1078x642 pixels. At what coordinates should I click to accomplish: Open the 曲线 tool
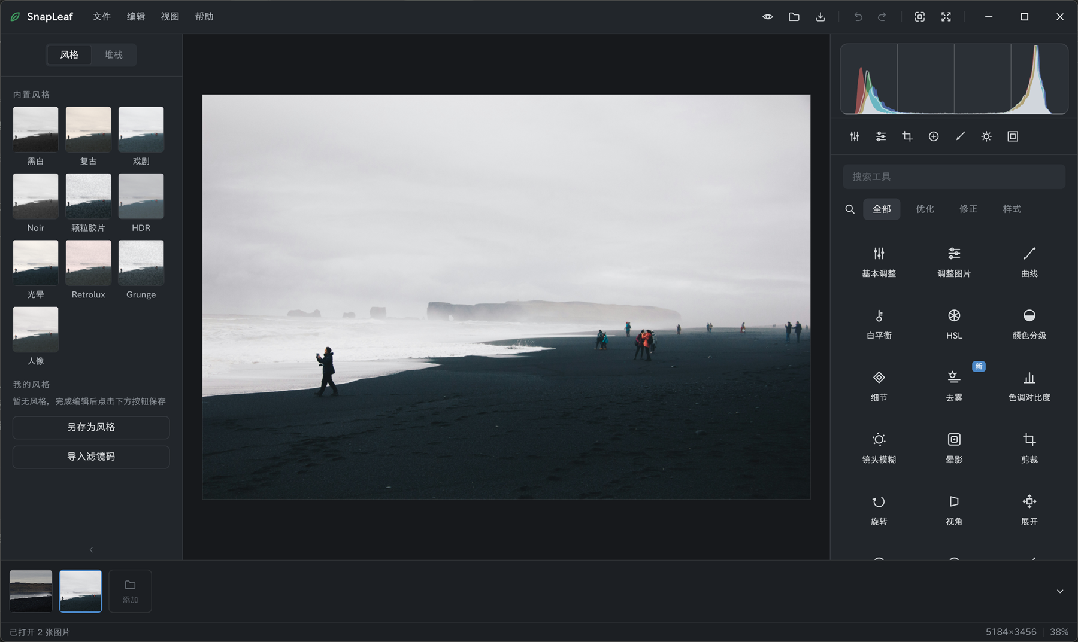tap(1029, 262)
